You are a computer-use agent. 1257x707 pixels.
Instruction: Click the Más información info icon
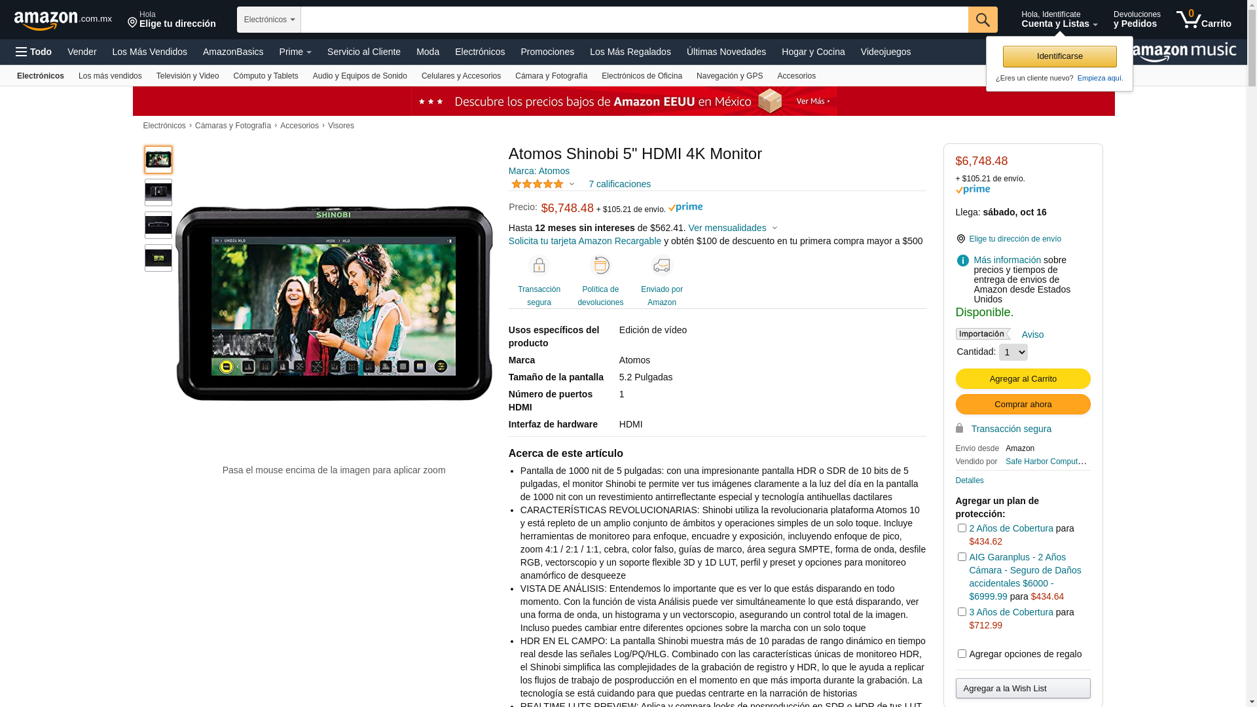pyautogui.click(x=962, y=261)
